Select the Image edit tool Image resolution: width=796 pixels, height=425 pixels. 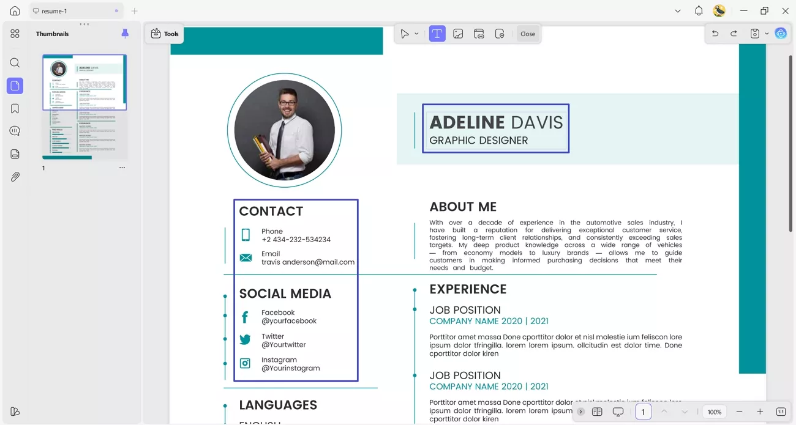458,34
